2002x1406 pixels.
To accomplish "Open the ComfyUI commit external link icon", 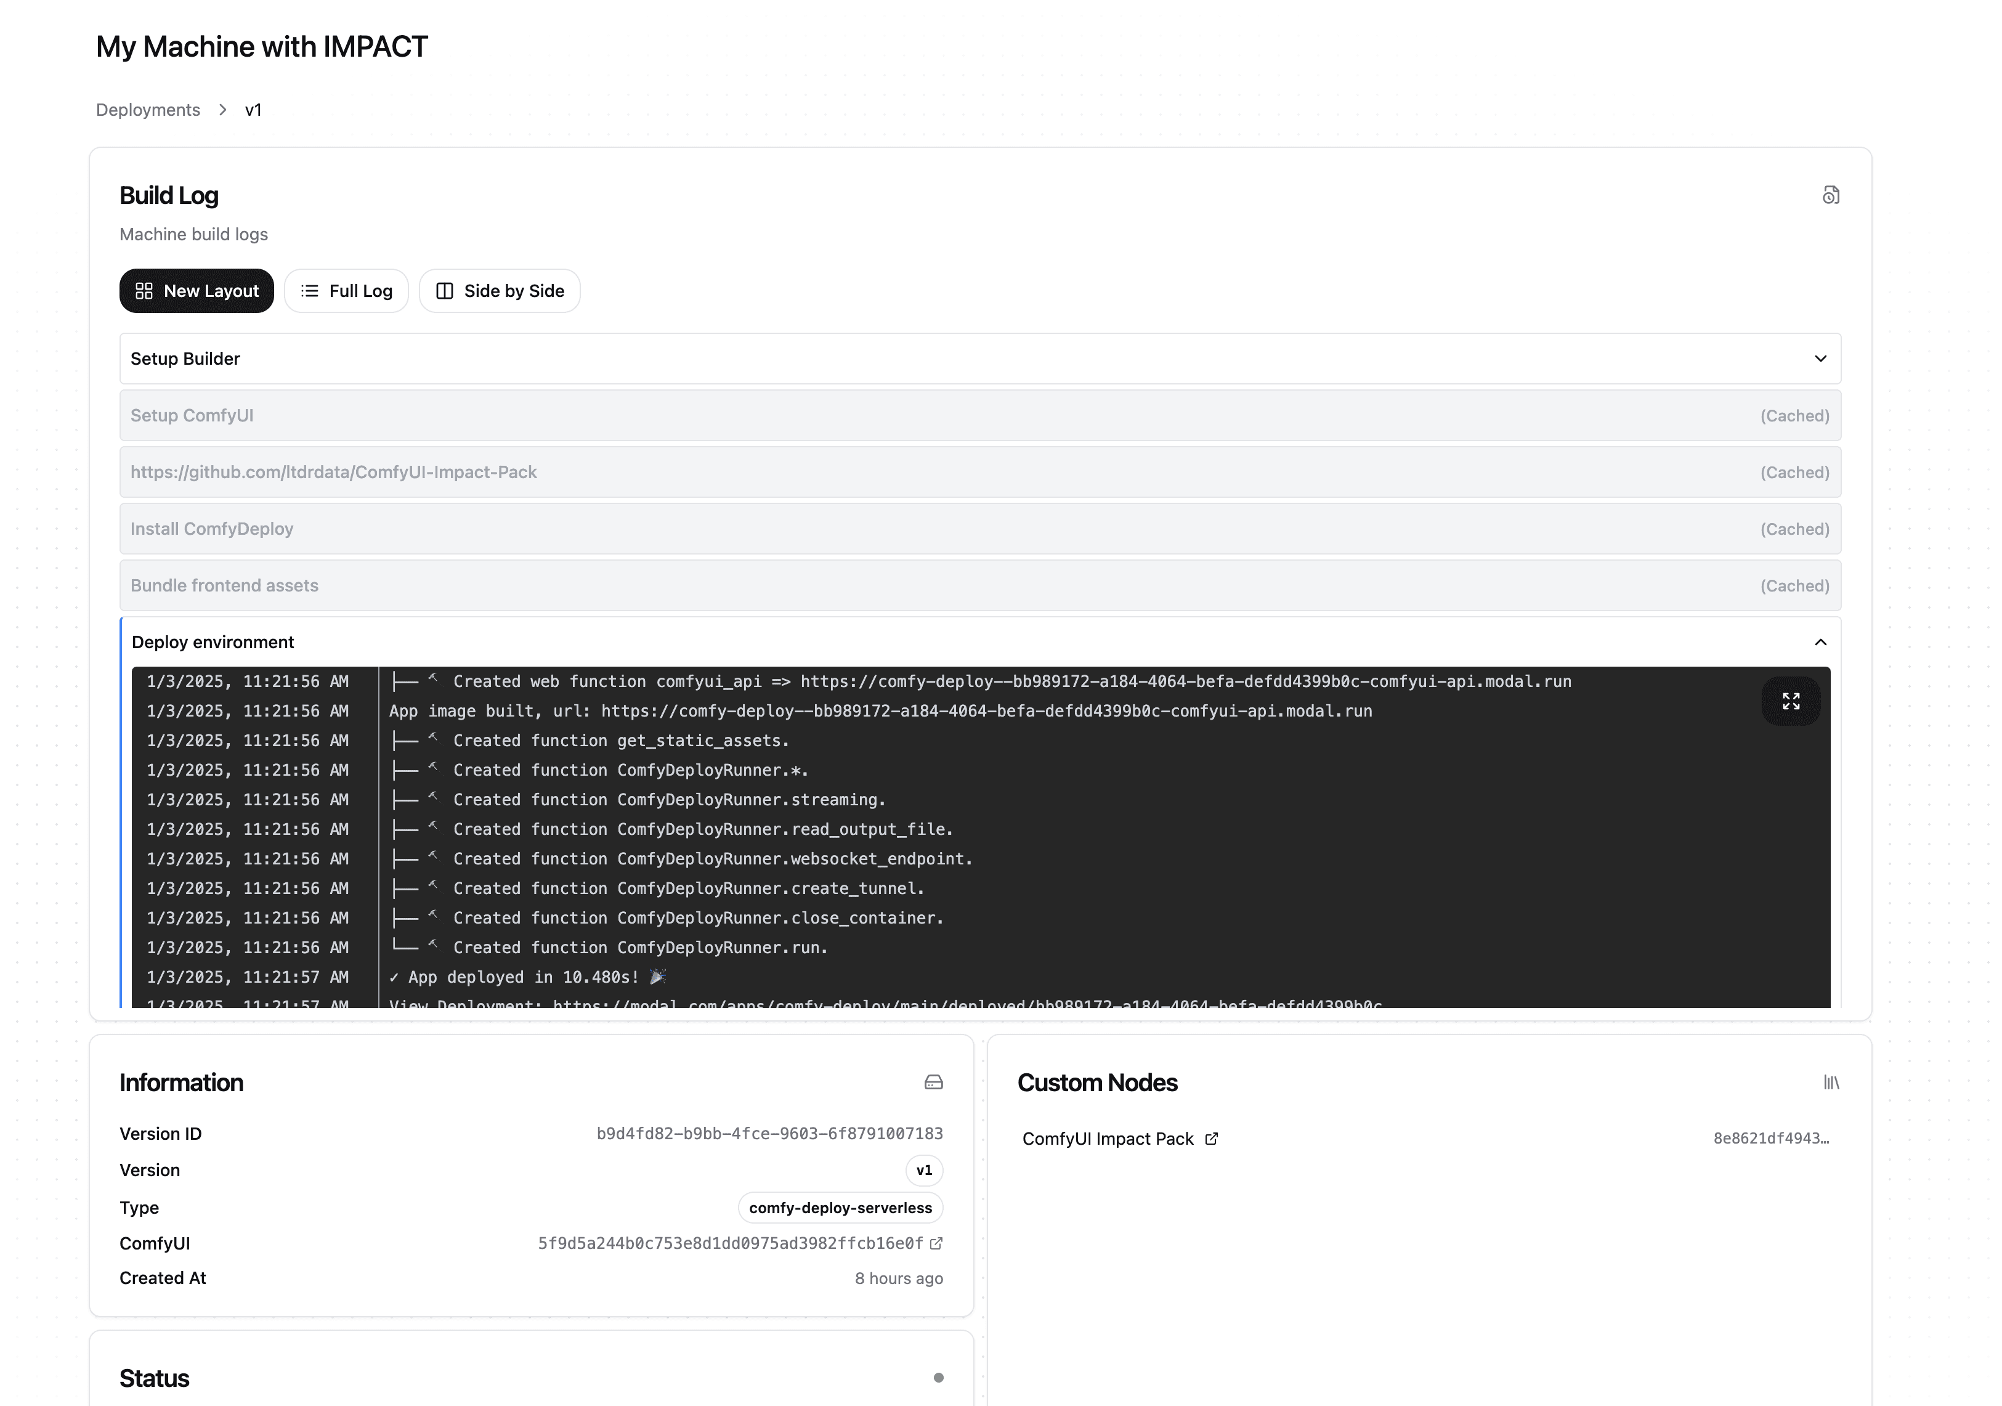I will tap(936, 1244).
